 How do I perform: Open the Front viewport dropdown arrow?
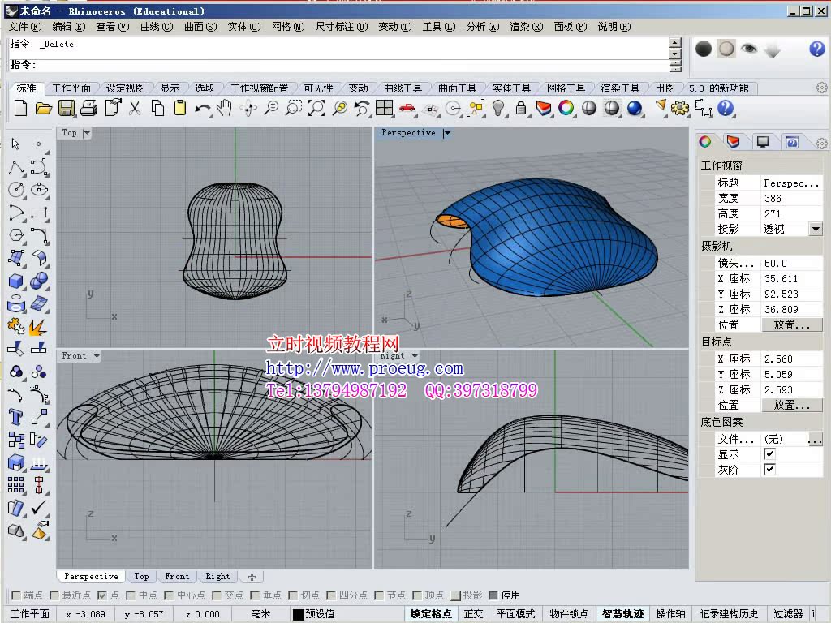point(97,356)
